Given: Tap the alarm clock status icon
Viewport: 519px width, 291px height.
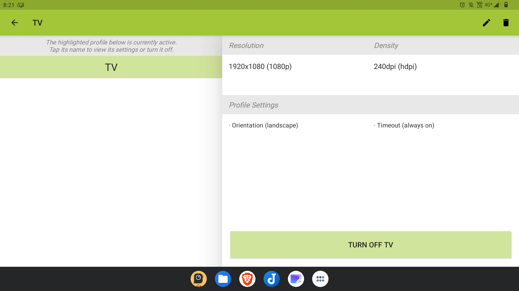Looking at the screenshot, I should 462,5.
